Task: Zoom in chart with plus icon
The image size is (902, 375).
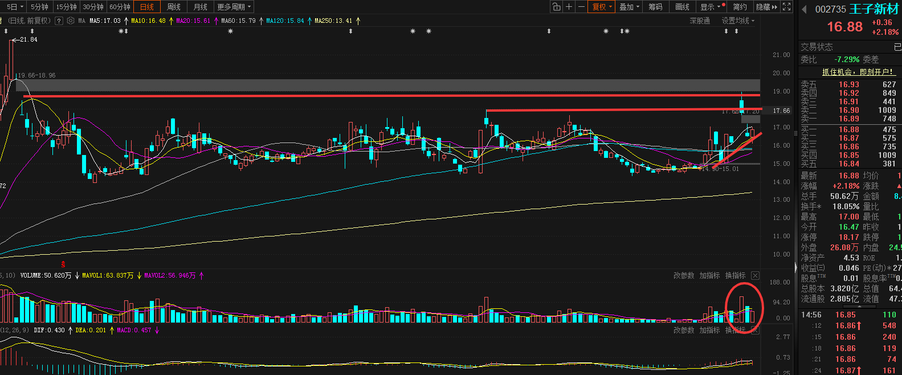Action: click(569, 7)
